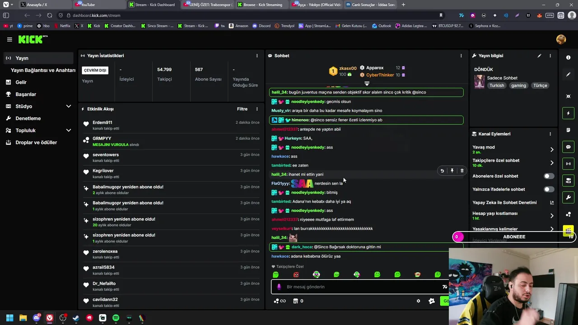Click the Sadece Sohbet category thumbnail
578x325 pixels.
(479, 82)
